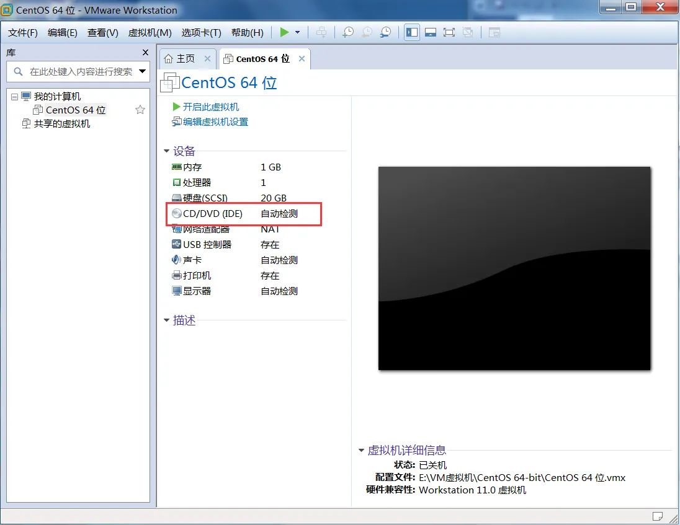Open the 选项卡(T) menu
The image size is (680, 525).
(201, 33)
